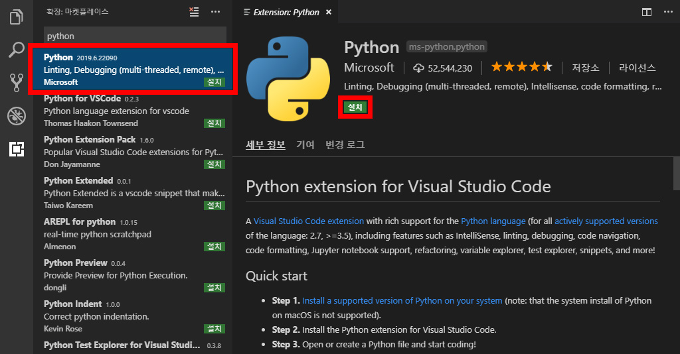680x354 pixels.
Task: Open Python language link
Action: 493,221
